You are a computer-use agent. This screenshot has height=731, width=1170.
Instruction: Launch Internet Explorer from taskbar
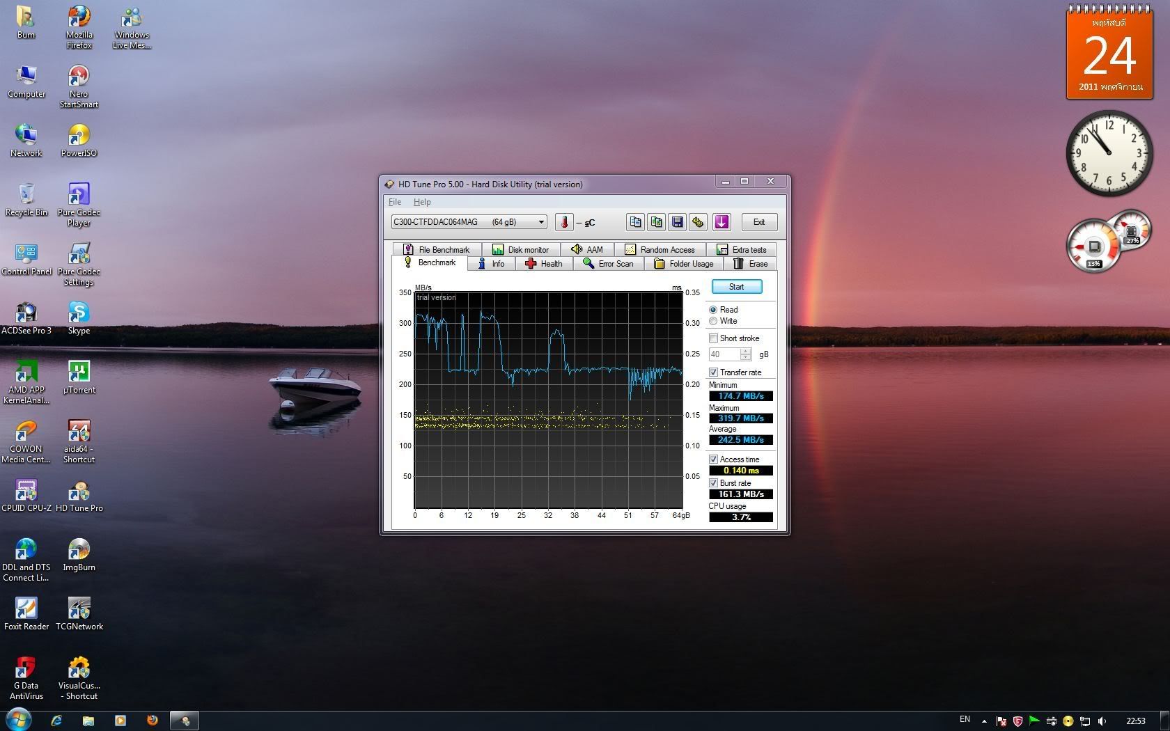pos(56,721)
